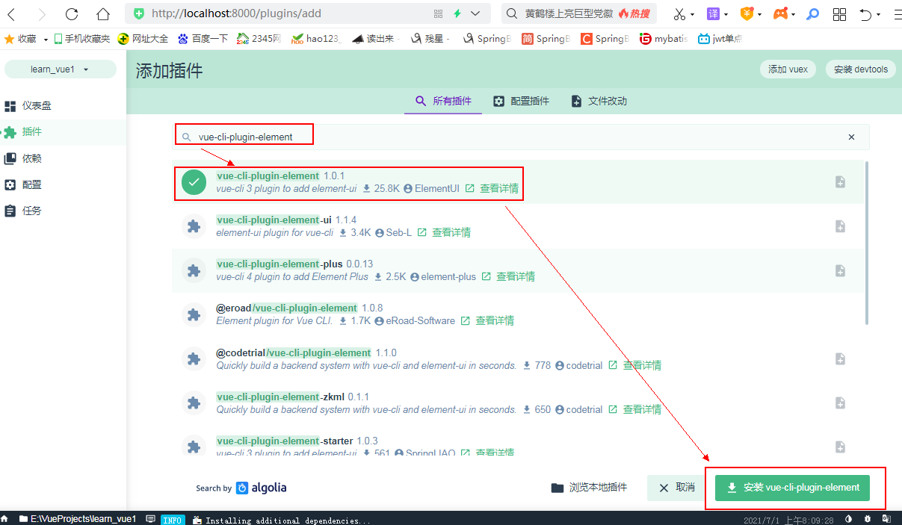Open the hao123 bookmark
The width and height of the screenshot is (902, 525).
[316, 39]
